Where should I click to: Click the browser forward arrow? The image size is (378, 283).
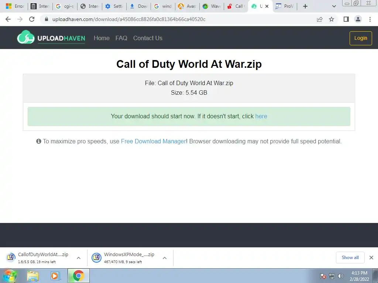pyautogui.click(x=20, y=19)
